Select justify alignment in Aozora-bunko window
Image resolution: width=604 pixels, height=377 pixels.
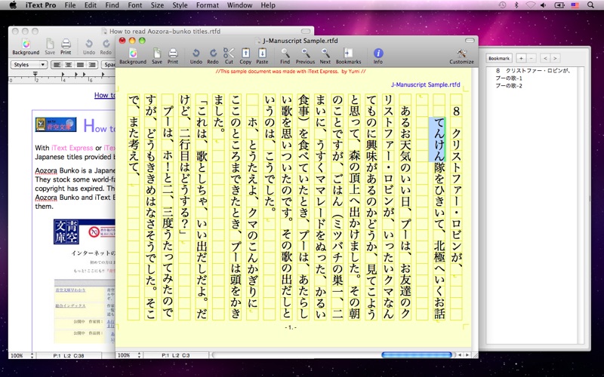80,65
